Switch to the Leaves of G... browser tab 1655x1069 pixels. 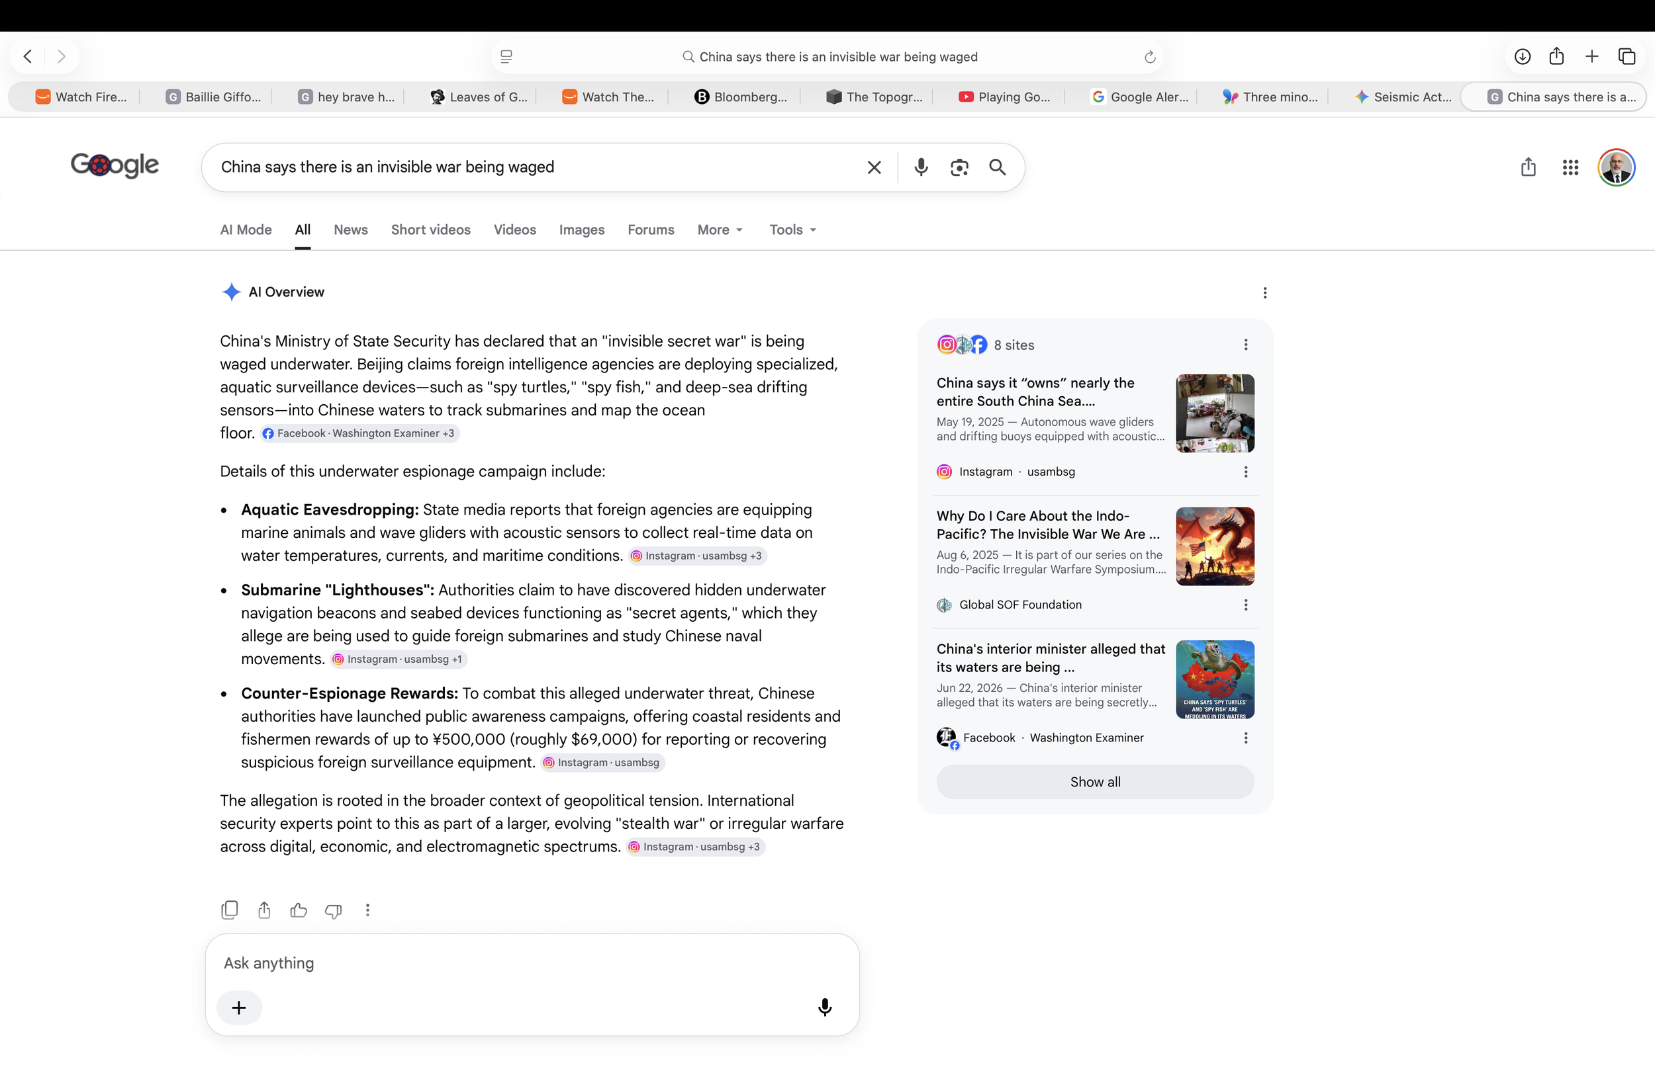(x=479, y=97)
